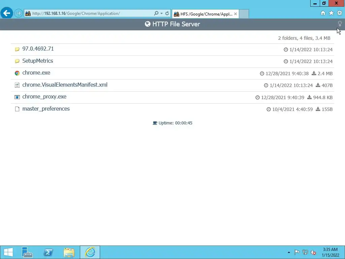Open Server Manager from the taskbar
The height and width of the screenshot is (259, 345).
coord(27,252)
